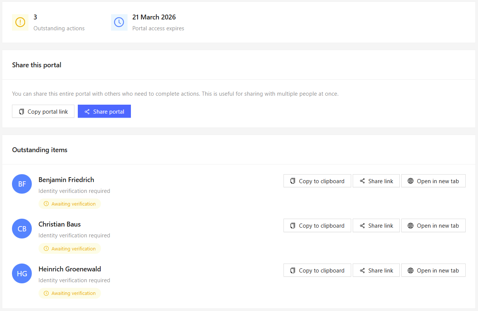Select the name Heinrich Groenewald

70,269
